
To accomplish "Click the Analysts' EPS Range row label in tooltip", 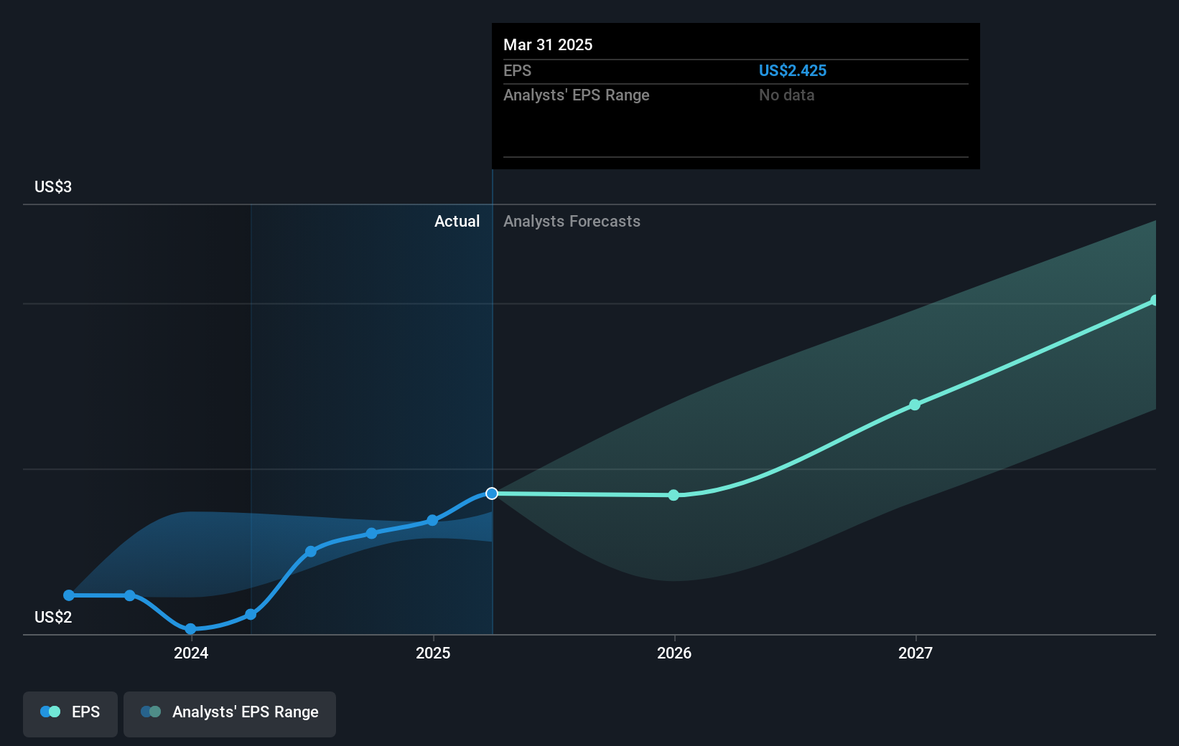I will point(576,95).
